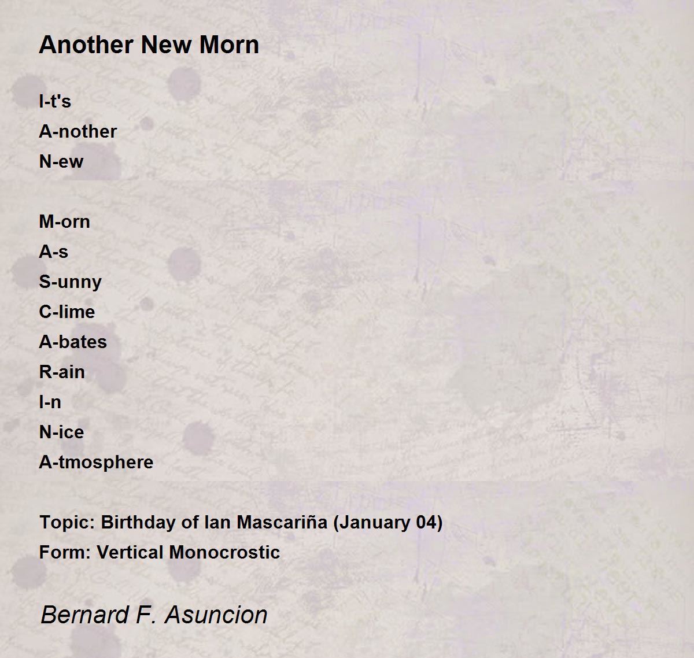Image resolution: width=694 pixels, height=658 pixels.
Task: Click the surname Asuncion in the byline
Action: 216,615
